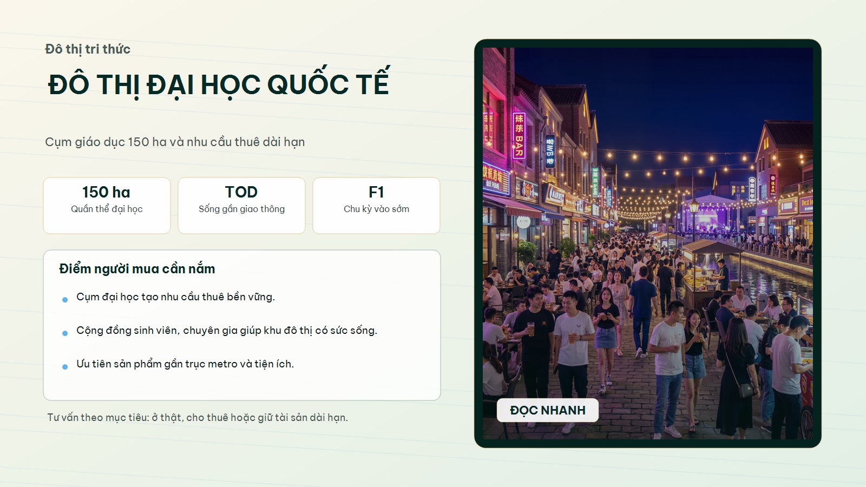The height and width of the screenshot is (487, 866).
Task: Click the caption Quần thể đại học
Action: (107, 209)
